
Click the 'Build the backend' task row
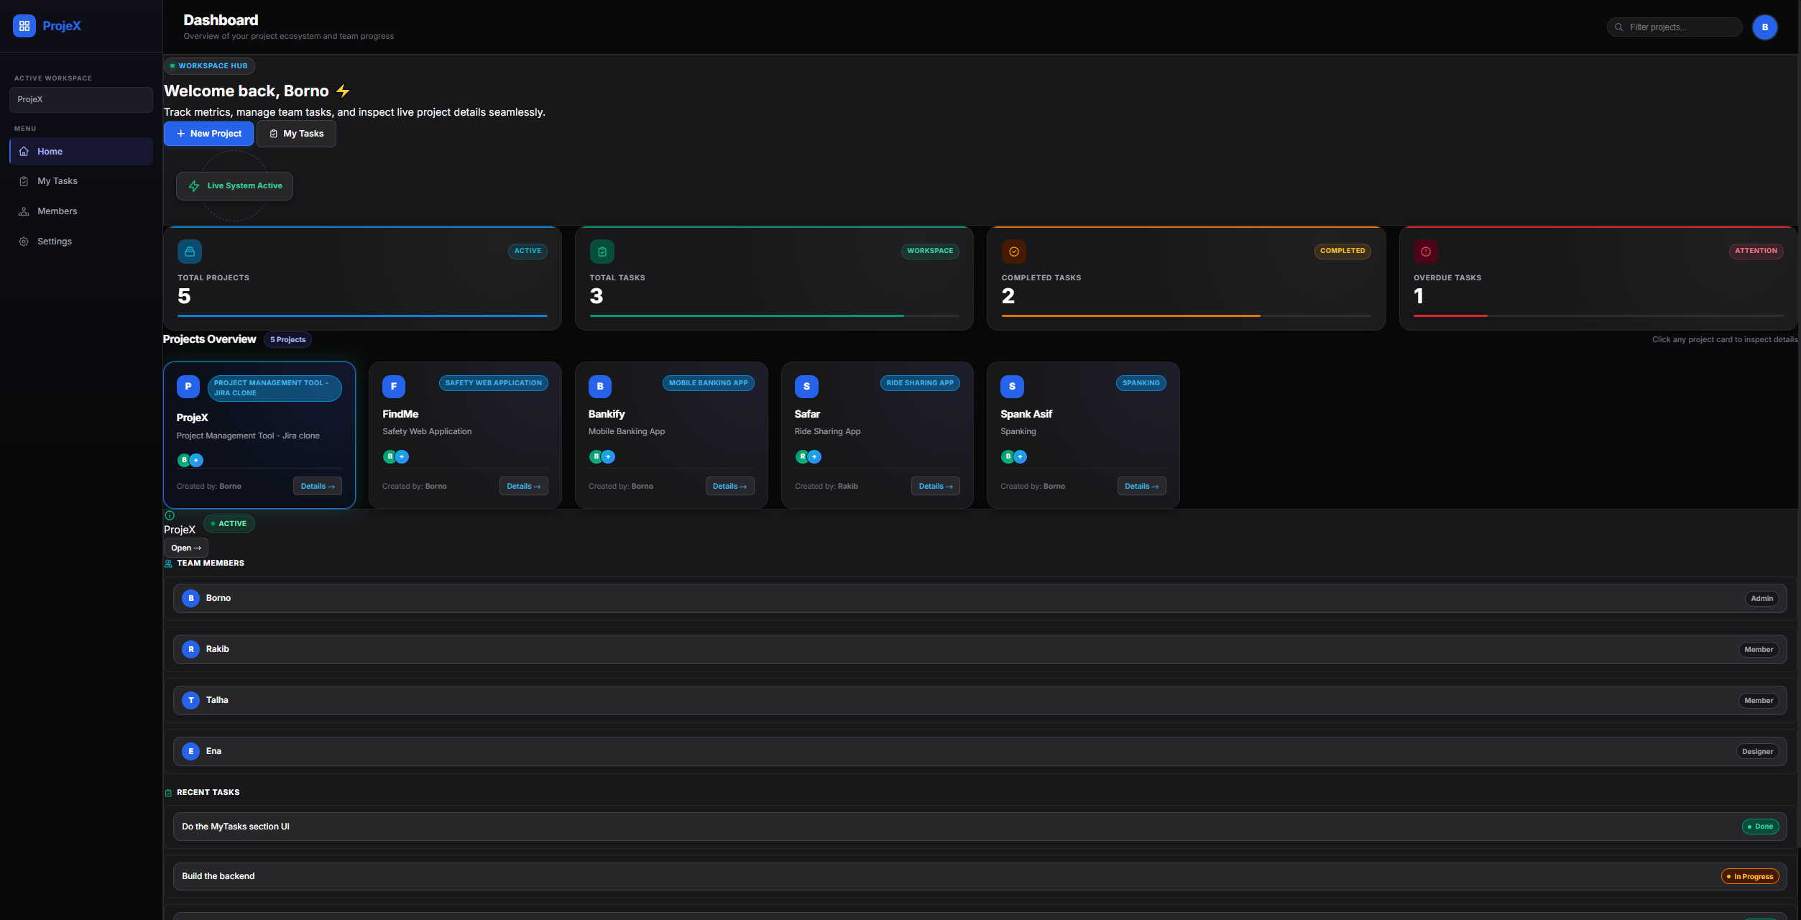coord(980,876)
